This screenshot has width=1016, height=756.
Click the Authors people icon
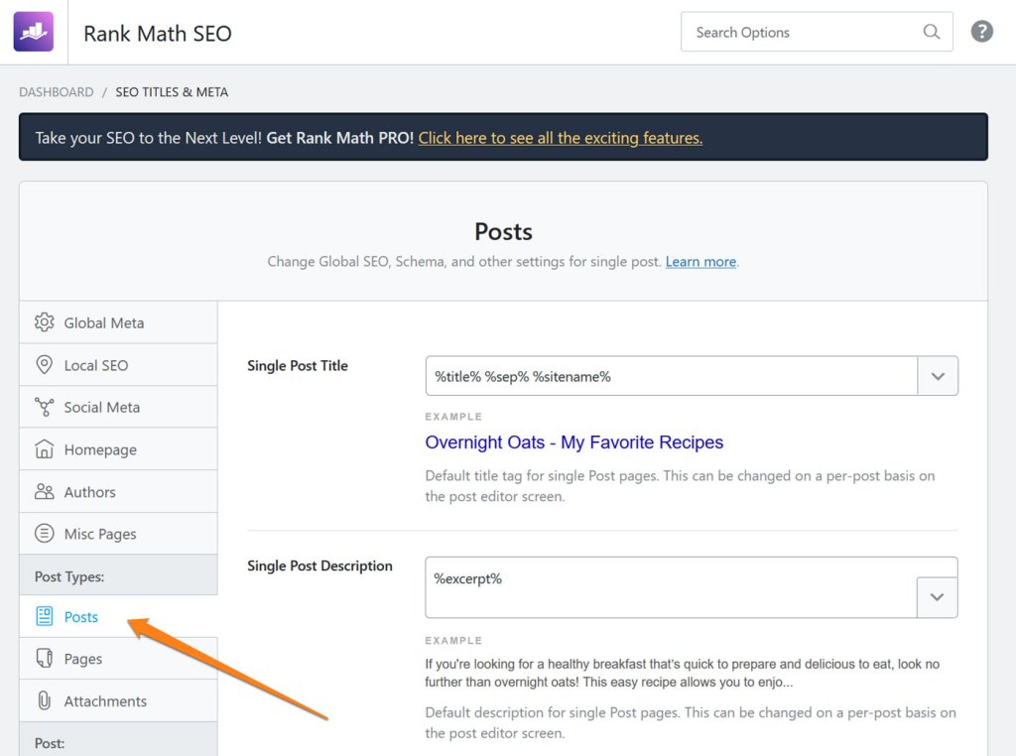coord(44,492)
